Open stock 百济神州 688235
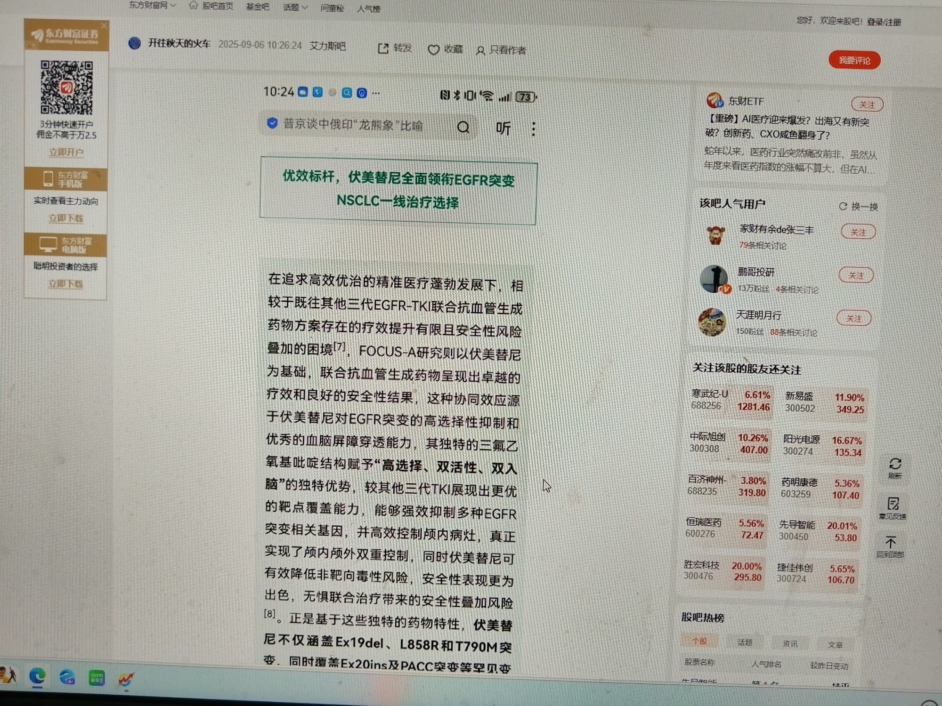 727,486
